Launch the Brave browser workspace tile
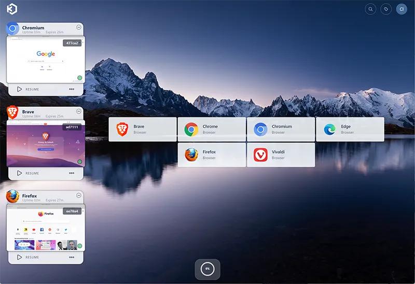415x284 pixels. tap(143, 129)
